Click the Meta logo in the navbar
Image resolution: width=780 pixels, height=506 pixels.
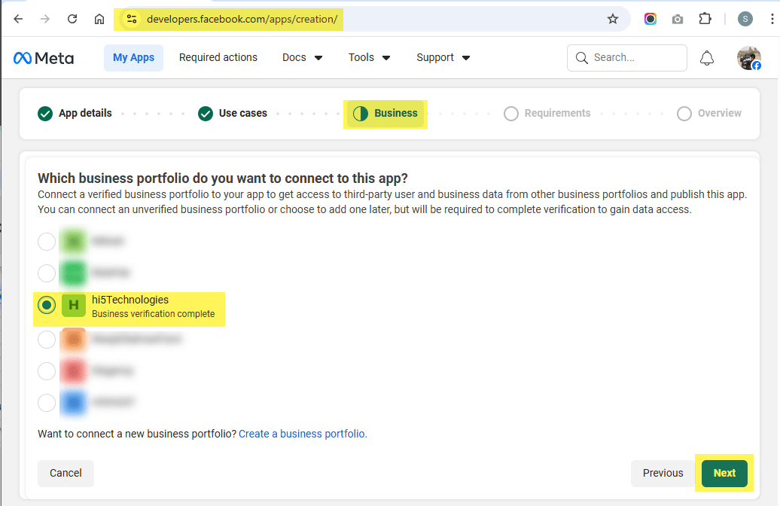(43, 57)
